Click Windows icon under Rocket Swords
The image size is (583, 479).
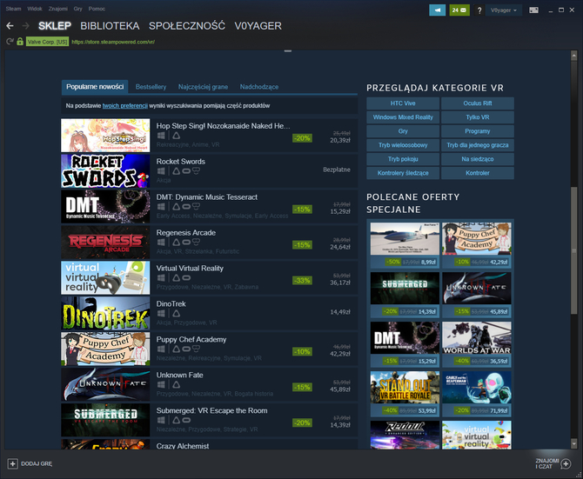[x=161, y=171]
